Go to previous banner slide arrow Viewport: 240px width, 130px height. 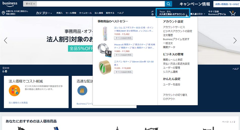6,40
